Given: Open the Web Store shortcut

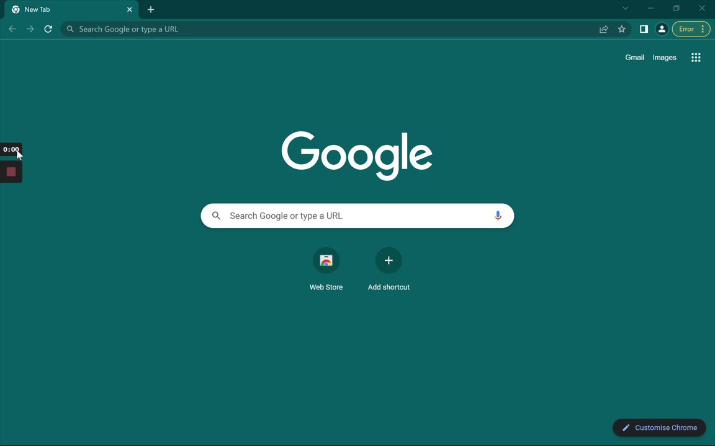Looking at the screenshot, I should coord(326,268).
